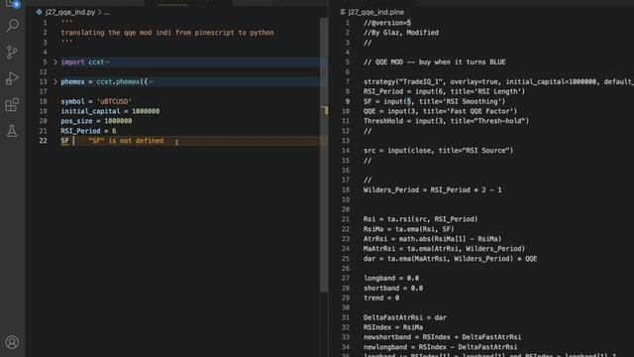The height and width of the screenshot is (357, 634).
Task: Click initial_capital = 1000000 line
Action: coord(110,111)
